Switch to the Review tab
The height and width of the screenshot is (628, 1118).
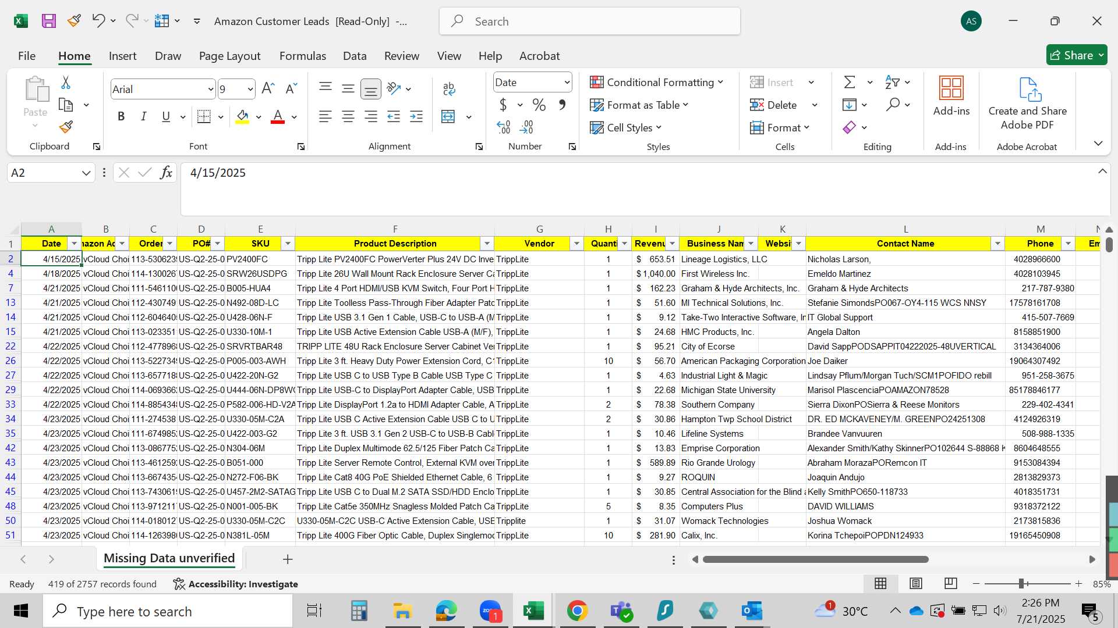[x=402, y=56]
